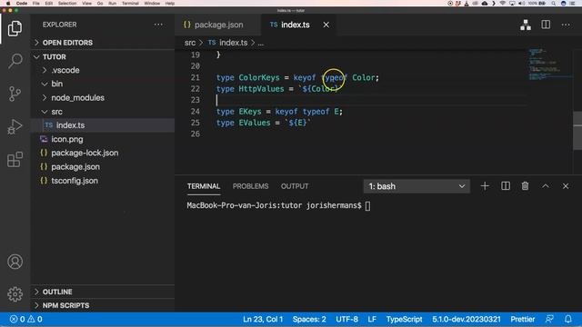The height and width of the screenshot is (327, 582).
Task: Split the terminal pane
Action: tap(506, 186)
